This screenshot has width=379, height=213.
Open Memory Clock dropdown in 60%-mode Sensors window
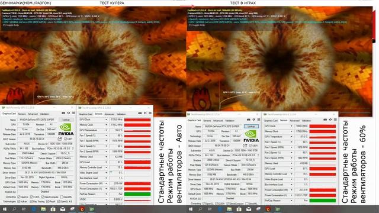pyautogui.click(x=291, y=131)
